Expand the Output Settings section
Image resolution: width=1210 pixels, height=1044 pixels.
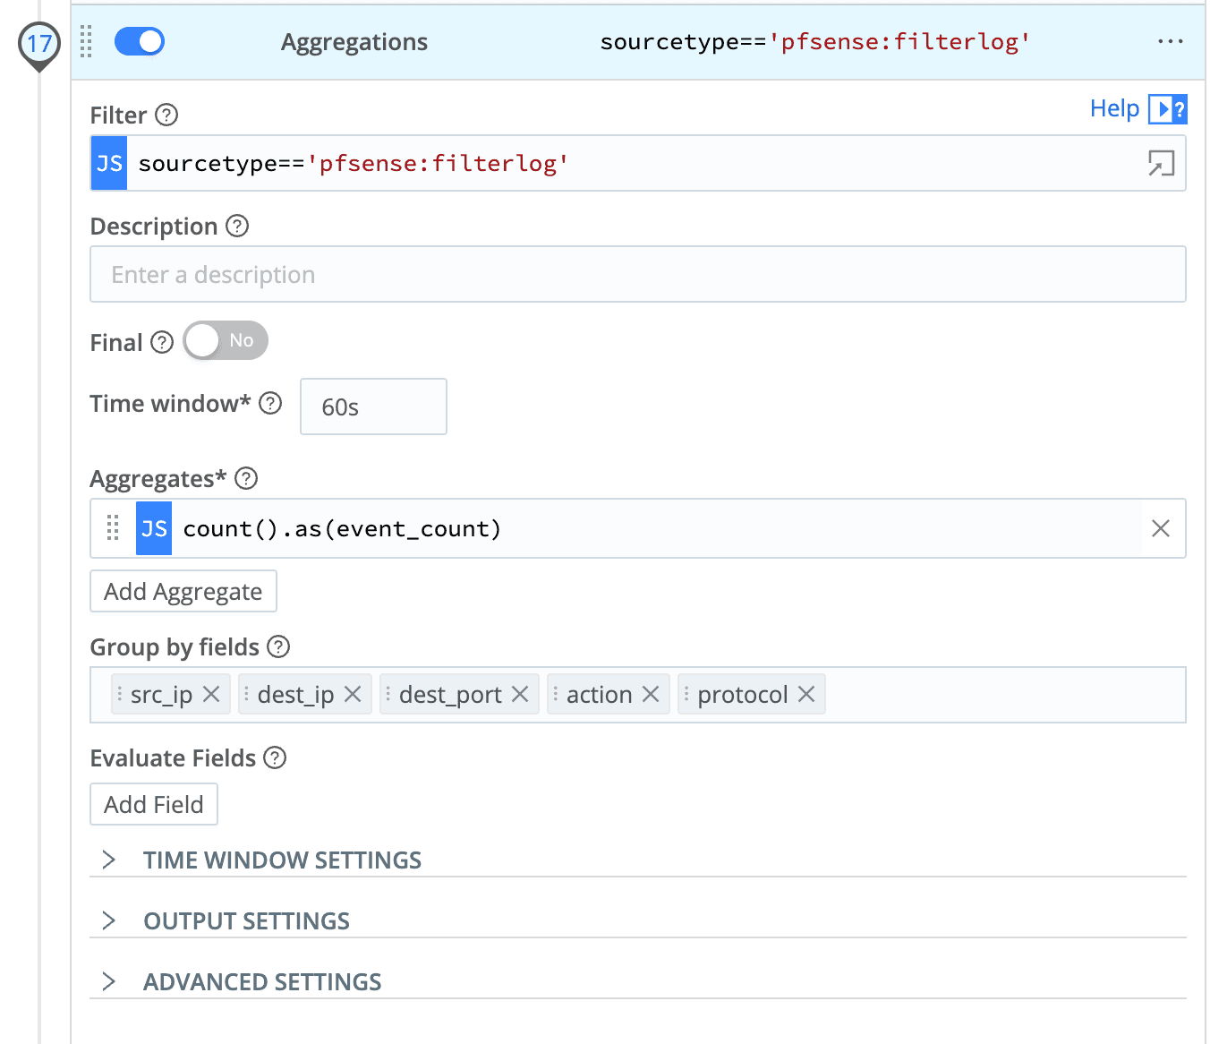coord(246,921)
